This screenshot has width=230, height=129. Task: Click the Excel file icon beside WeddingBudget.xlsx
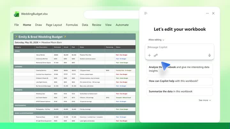pyautogui.click(x=17, y=14)
